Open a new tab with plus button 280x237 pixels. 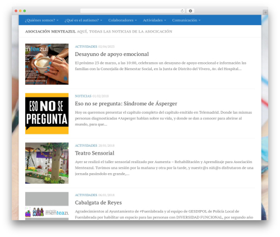265,12
